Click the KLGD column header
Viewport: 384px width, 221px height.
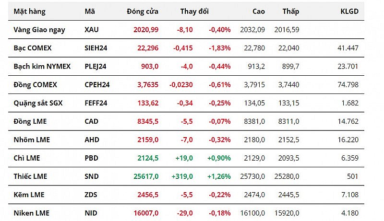(x=349, y=11)
